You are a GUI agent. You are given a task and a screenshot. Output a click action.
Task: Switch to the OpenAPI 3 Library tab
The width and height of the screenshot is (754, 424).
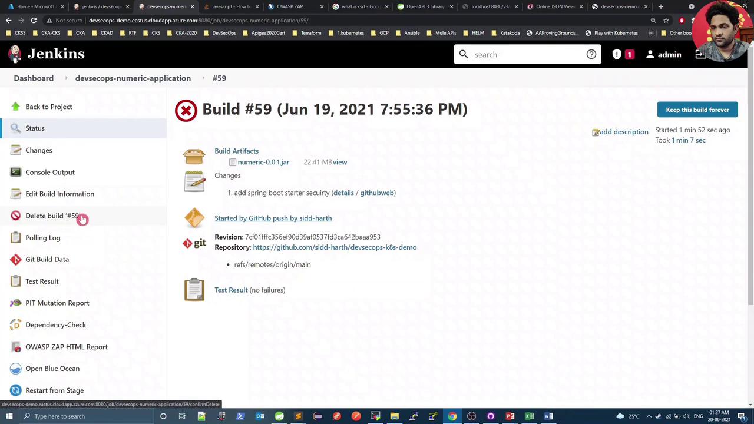425,6
